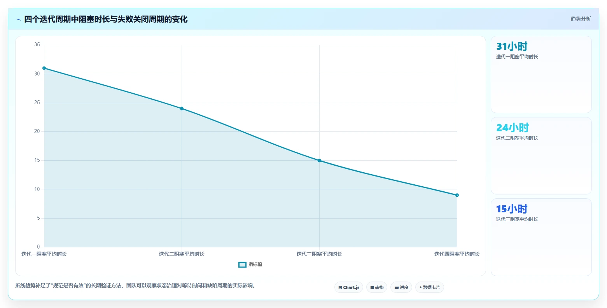Click the y-axis tick label 10
The height and width of the screenshot is (308, 607).
pyautogui.click(x=37, y=189)
